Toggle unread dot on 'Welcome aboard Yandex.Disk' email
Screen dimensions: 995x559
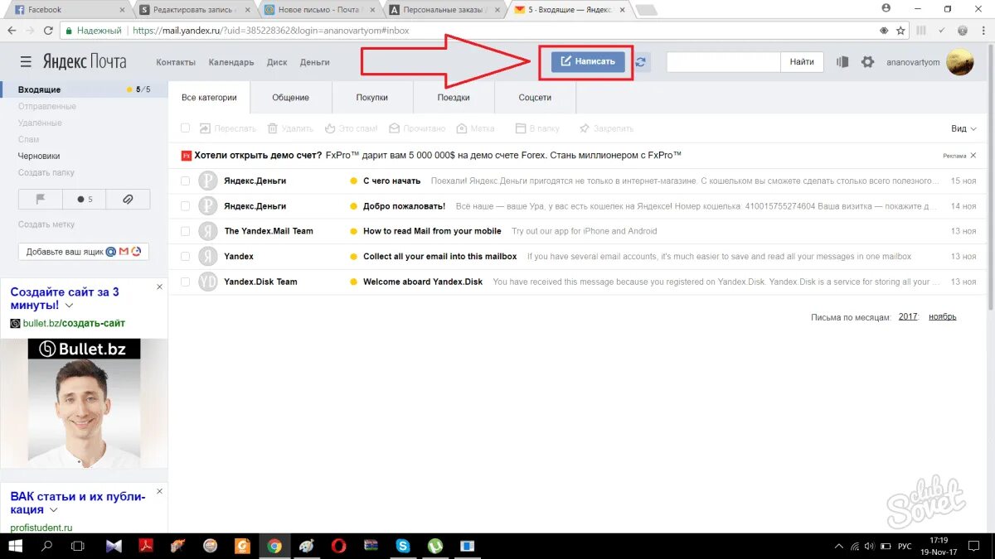point(354,282)
